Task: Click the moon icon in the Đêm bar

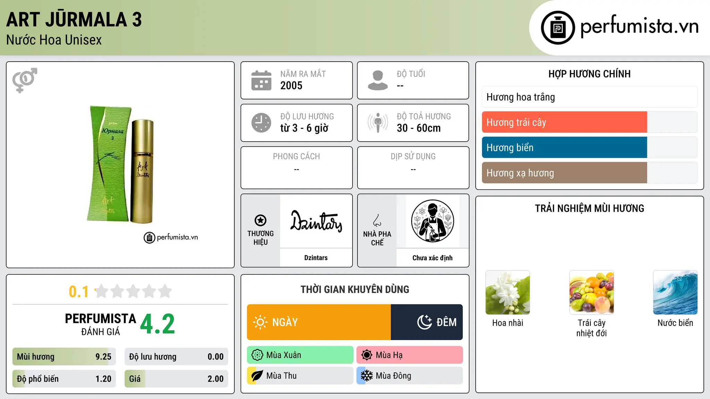Action: point(425,322)
